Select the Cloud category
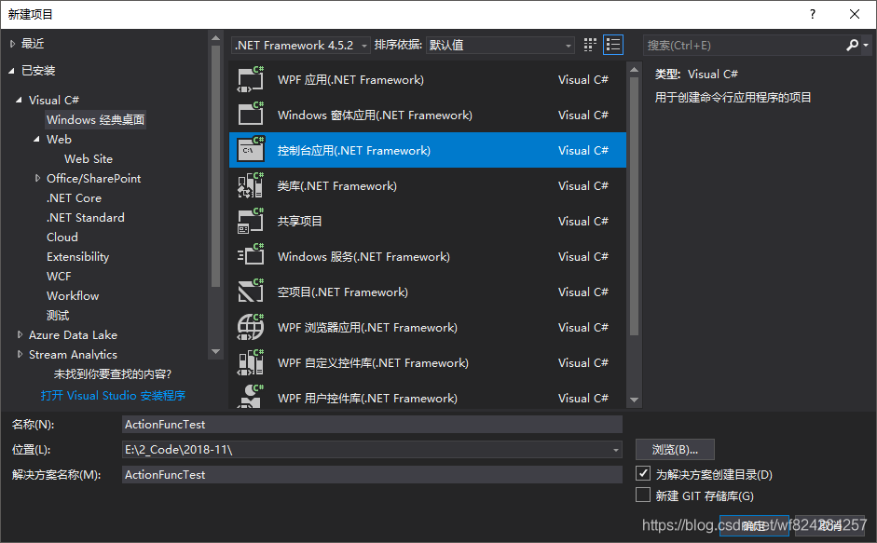Viewport: 877px width, 543px height. coord(62,238)
